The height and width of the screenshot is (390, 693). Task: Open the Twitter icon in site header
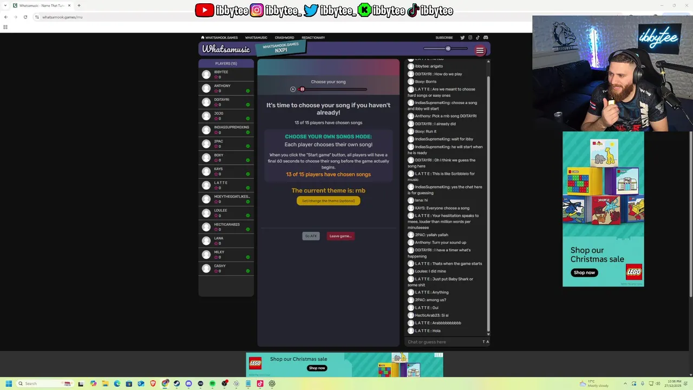[x=462, y=37]
